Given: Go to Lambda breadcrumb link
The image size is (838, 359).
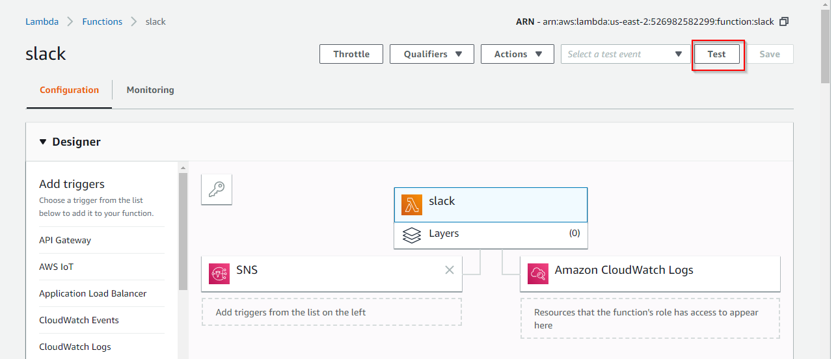Looking at the screenshot, I should coord(42,21).
